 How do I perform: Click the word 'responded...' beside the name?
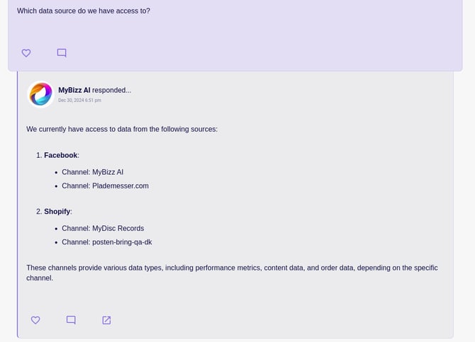click(x=112, y=90)
